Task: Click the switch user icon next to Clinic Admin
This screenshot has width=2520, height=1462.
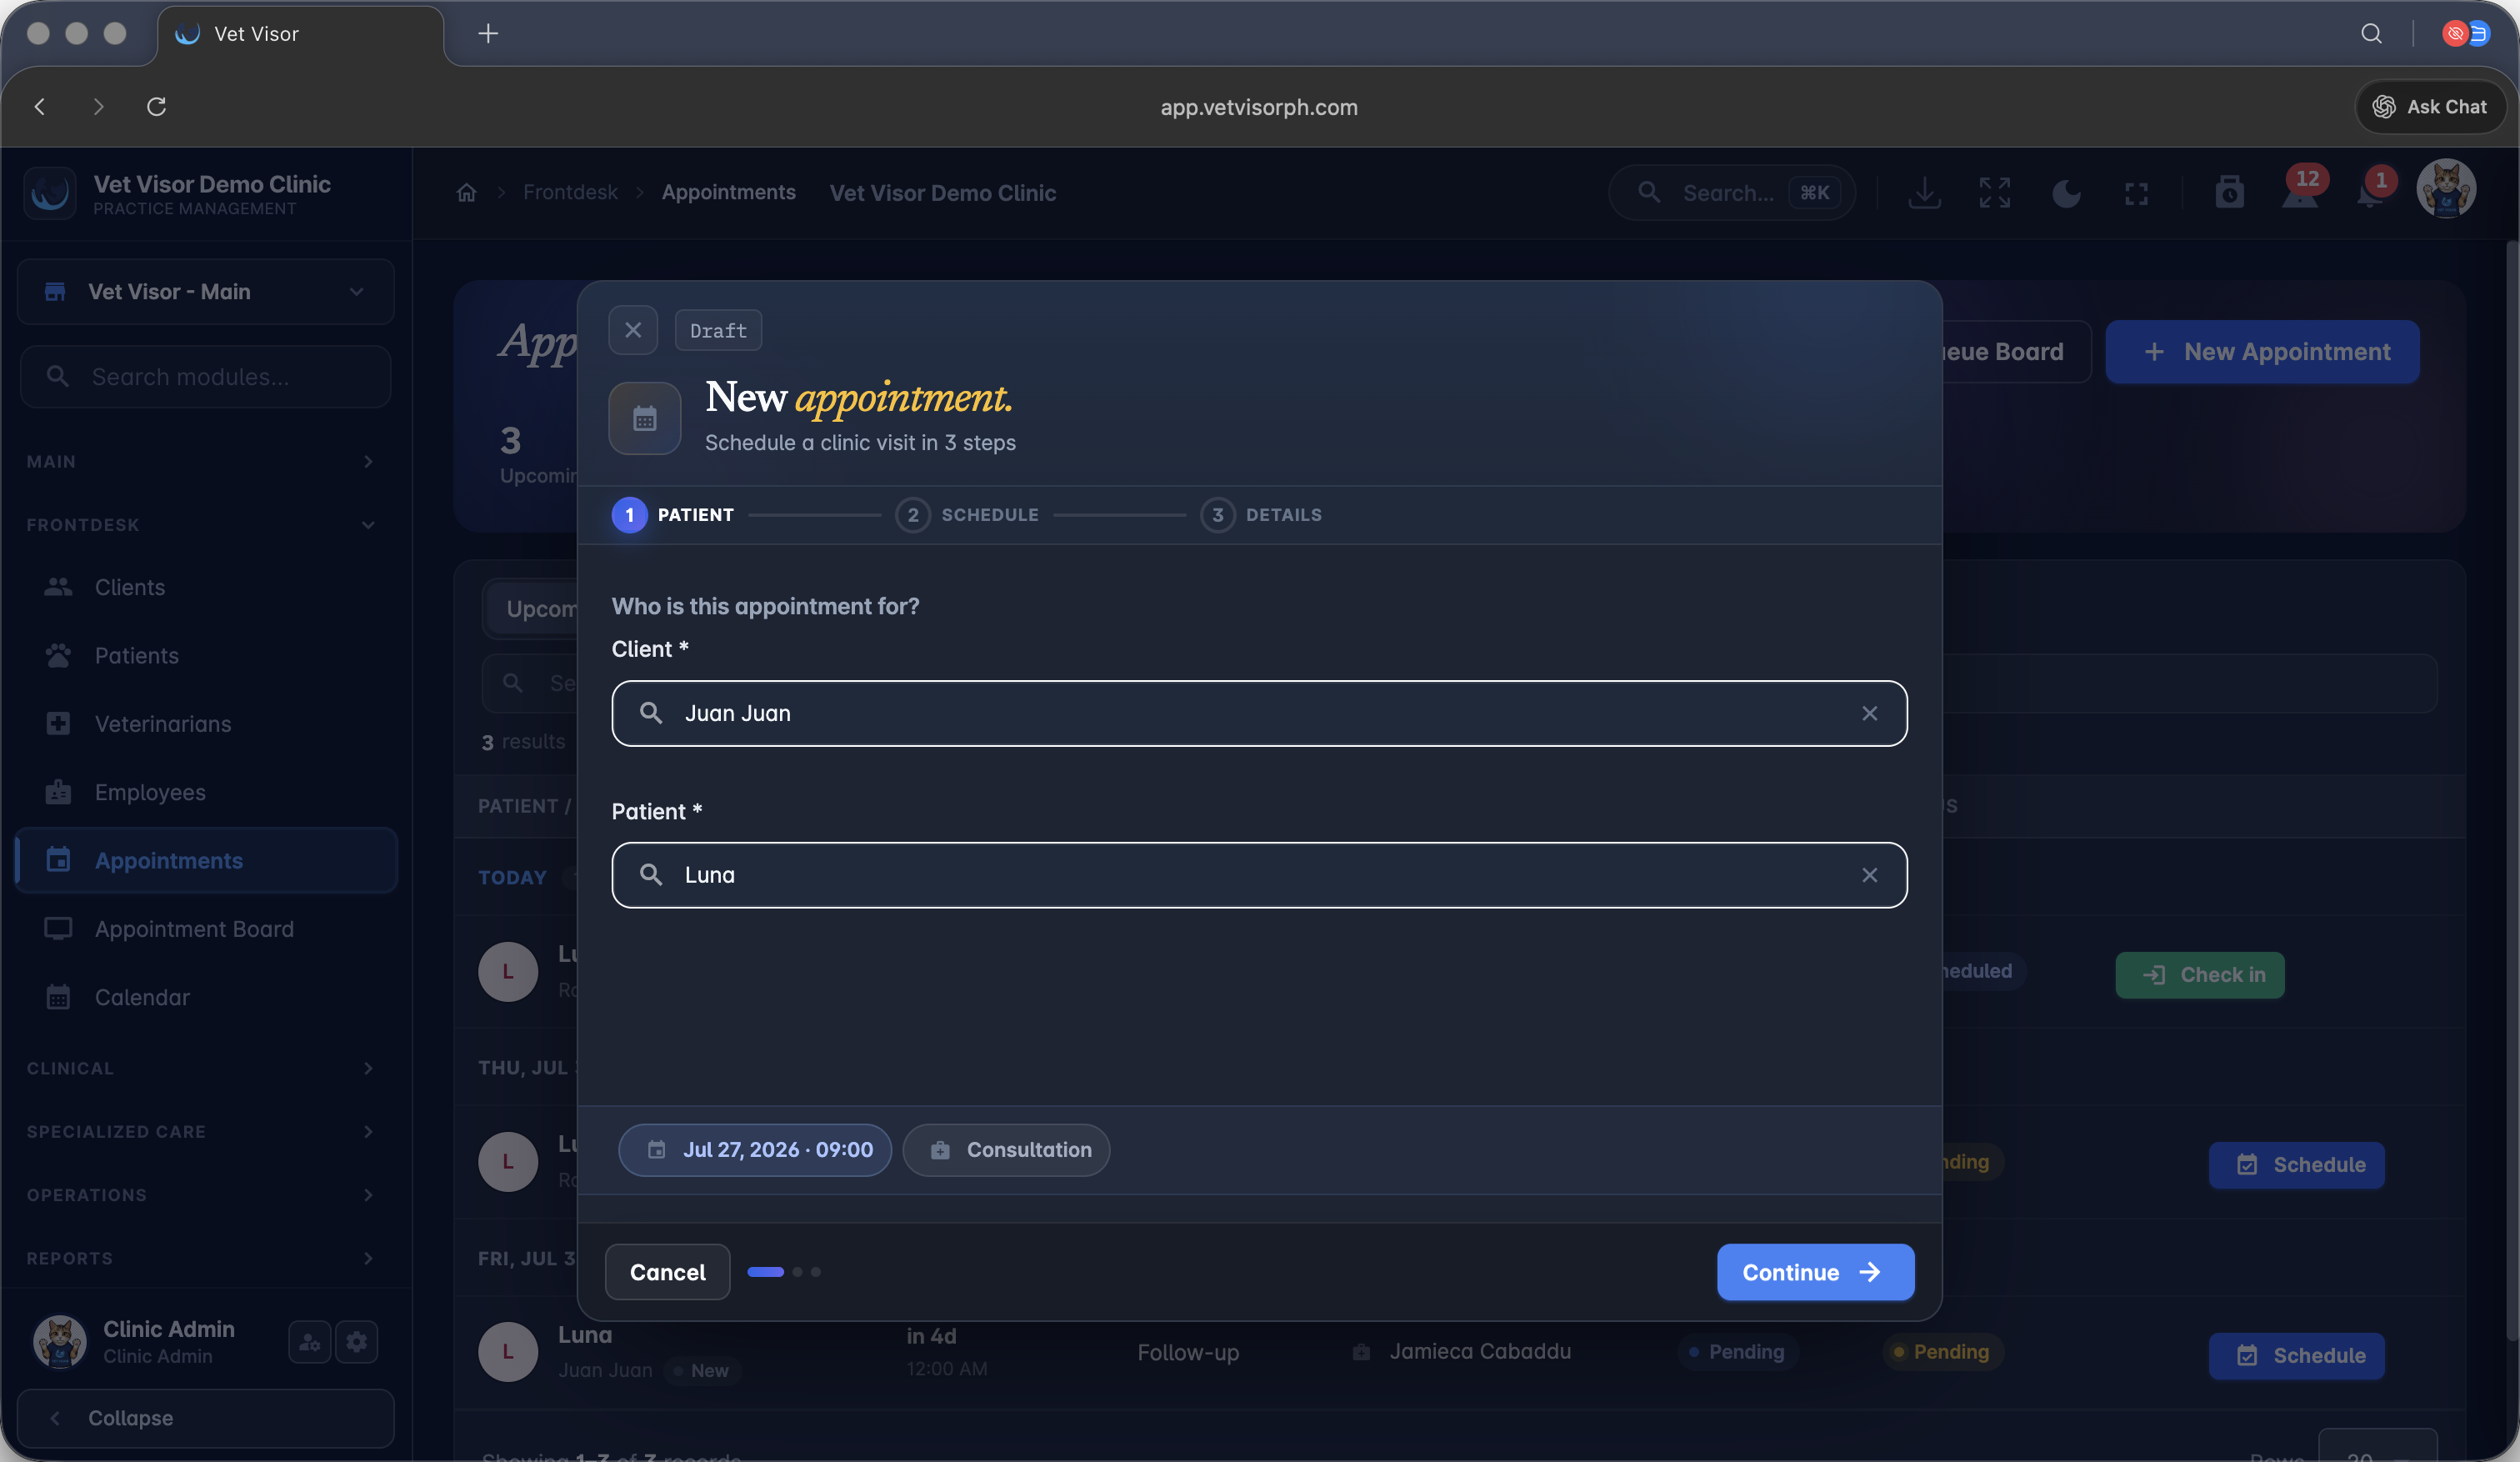Action: [x=310, y=1342]
